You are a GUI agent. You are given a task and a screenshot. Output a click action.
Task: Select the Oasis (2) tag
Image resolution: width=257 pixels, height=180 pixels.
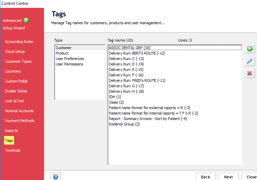[x=116, y=102]
